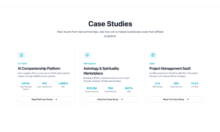
Task: Click the AI Companionship Platform title
Action: (x=39, y=68)
